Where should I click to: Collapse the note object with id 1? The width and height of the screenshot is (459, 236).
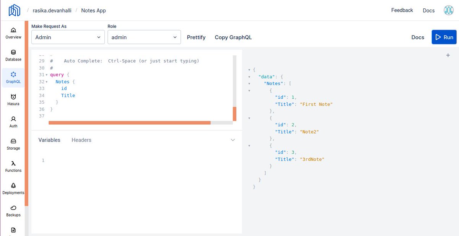249,91
